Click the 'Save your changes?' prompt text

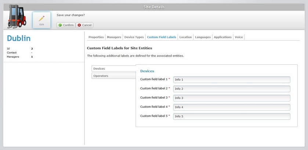pyautogui.click(x=71, y=15)
